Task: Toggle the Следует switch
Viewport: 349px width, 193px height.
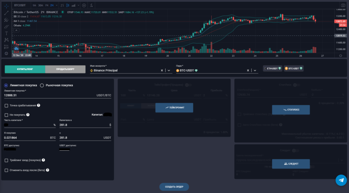Action: coord(295,151)
